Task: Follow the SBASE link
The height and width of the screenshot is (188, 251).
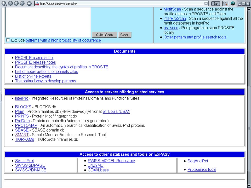Action: coord(22,130)
